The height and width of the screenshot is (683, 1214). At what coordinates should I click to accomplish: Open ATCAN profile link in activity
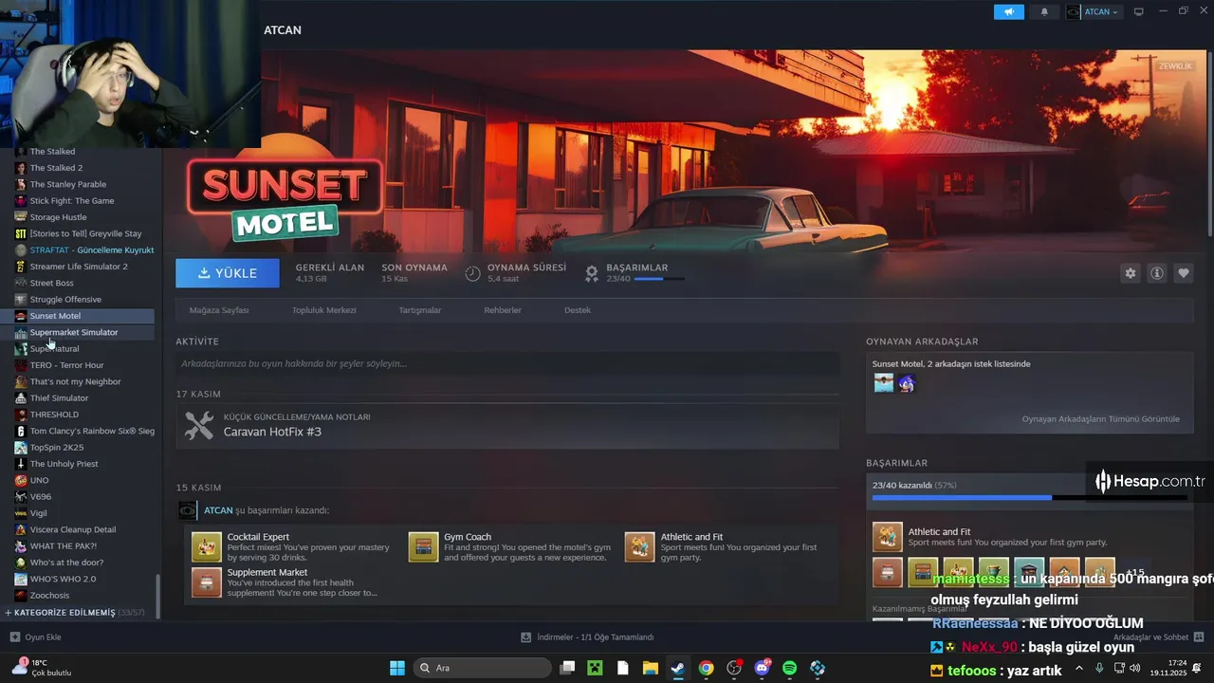(x=218, y=510)
